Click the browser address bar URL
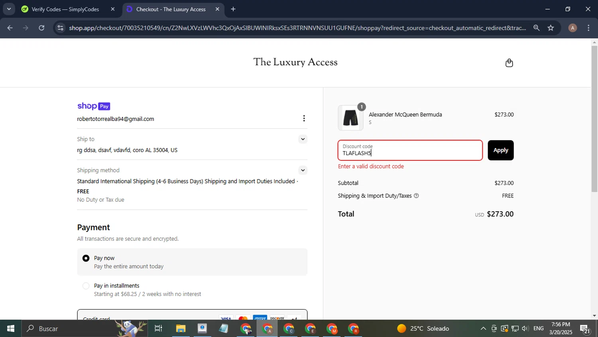Screen dimensions: 598x337 click(297, 28)
